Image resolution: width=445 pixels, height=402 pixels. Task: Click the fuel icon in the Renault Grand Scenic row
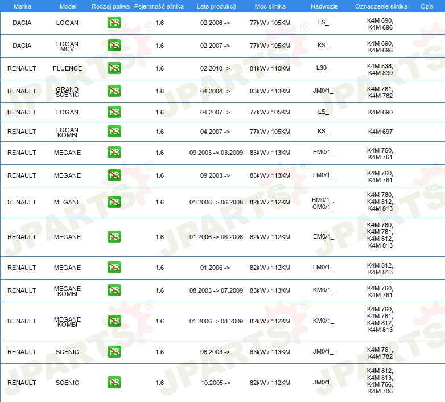114,91
